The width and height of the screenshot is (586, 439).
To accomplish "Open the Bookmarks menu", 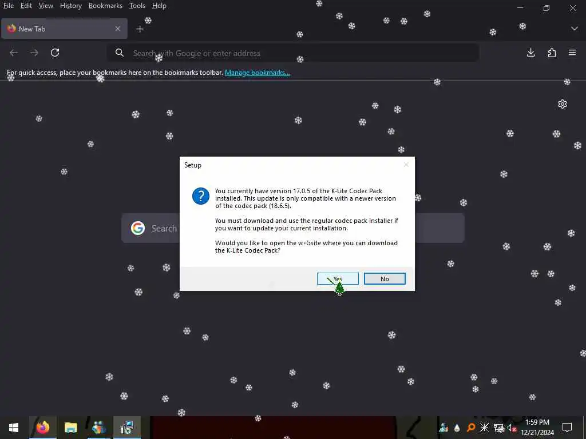I will click(x=105, y=6).
